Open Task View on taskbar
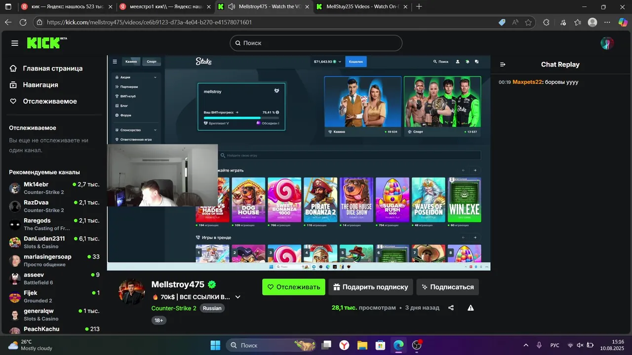Image resolution: width=632 pixels, height=355 pixels. [x=326, y=345]
